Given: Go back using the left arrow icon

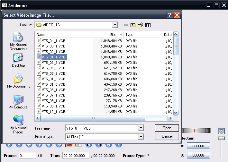Looking at the screenshot, I should point(126,25).
